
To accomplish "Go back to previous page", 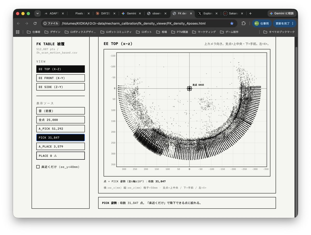I will point(18,23).
